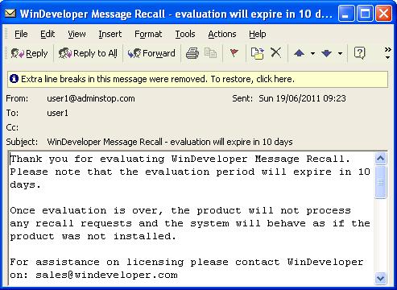The height and width of the screenshot is (290, 397).
Task: Click the message body scroll down arrow
Action: tap(380, 278)
